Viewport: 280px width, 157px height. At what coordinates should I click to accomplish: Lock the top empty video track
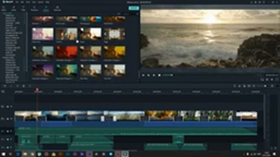pyautogui.click(x=7, y=106)
